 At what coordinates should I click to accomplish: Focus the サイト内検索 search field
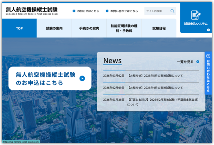tap(157, 11)
